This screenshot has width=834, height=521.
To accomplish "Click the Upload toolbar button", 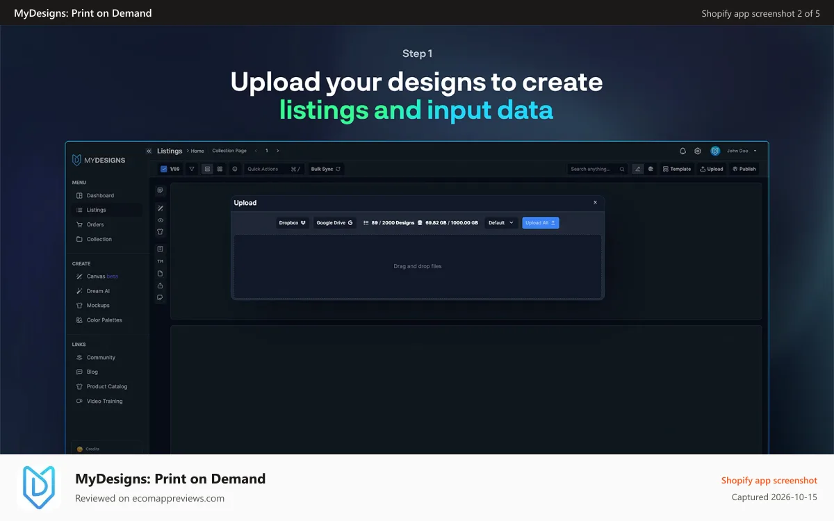I will [x=711, y=169].
